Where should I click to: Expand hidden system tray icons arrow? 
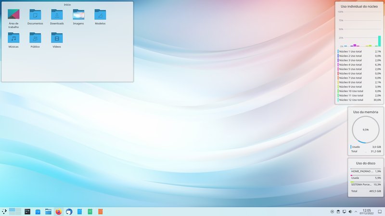click(x=356, y=212)
